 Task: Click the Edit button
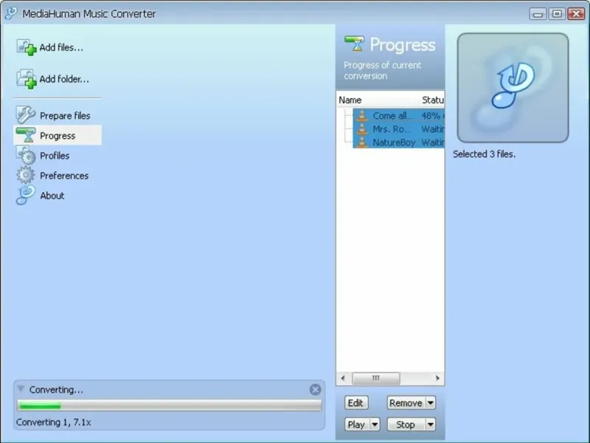pyautogui.click(x=355, y=403)
